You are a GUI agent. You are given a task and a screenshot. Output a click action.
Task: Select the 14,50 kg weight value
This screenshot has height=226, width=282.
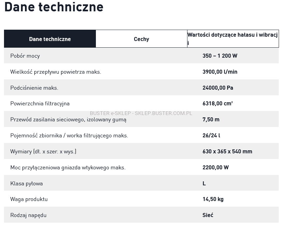pos(213,199)
